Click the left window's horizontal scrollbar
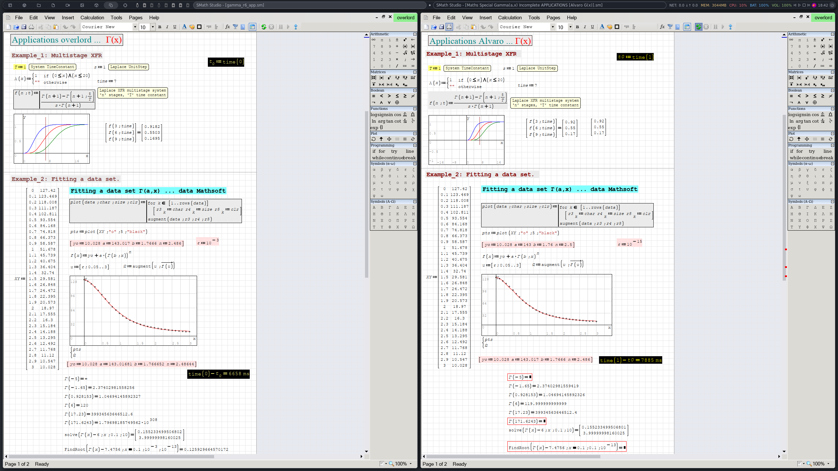 (111, 456)
